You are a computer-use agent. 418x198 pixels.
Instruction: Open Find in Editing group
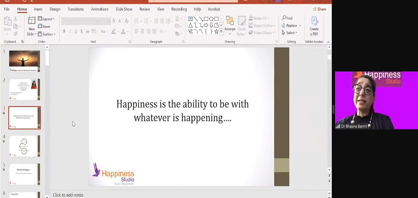[x=287, y=18]
